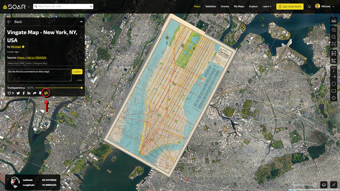Pin this map with the pushpin icon
Viewport: 340px width, 191px height.
(x=40, y=93)
